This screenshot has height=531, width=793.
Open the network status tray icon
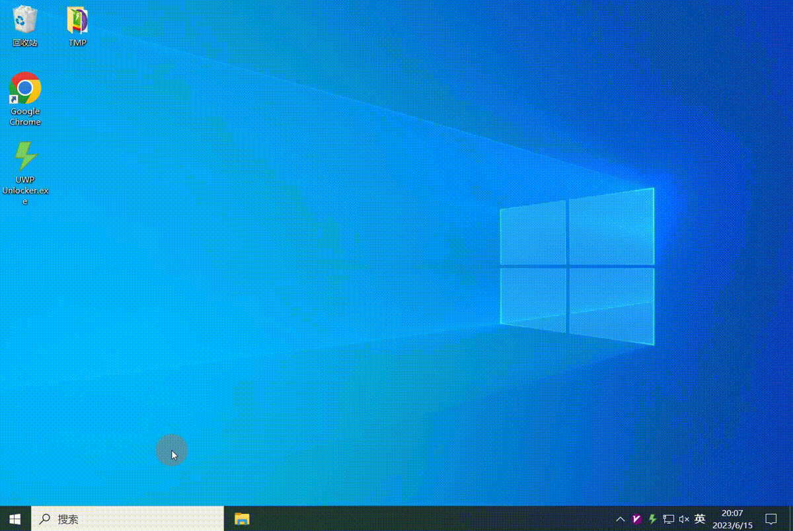coord(668,519)
